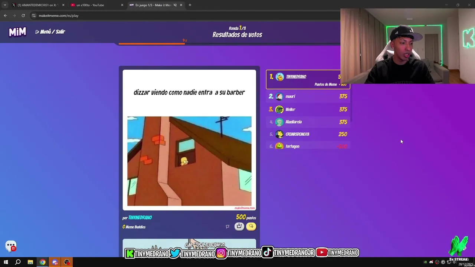Select Woller in the leaderboard
The width and height of the screenshot is (475, 267).
point(308,109)
